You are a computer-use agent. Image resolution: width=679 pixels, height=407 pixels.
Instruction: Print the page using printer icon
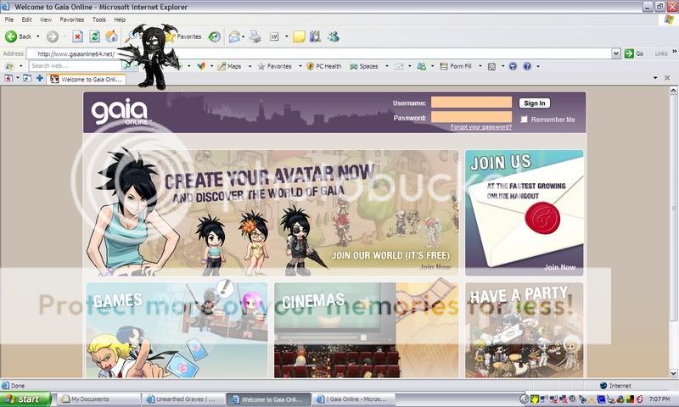[255, 36]
